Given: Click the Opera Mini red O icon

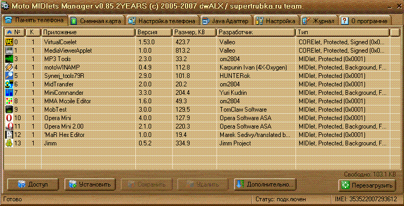Looking at the screenshot, I should [x=9, y=118].
